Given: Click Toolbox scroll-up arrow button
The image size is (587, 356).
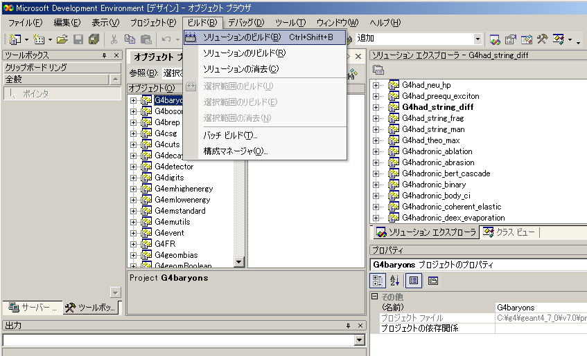Looking at the screenshot, I should tap(115, 79).
